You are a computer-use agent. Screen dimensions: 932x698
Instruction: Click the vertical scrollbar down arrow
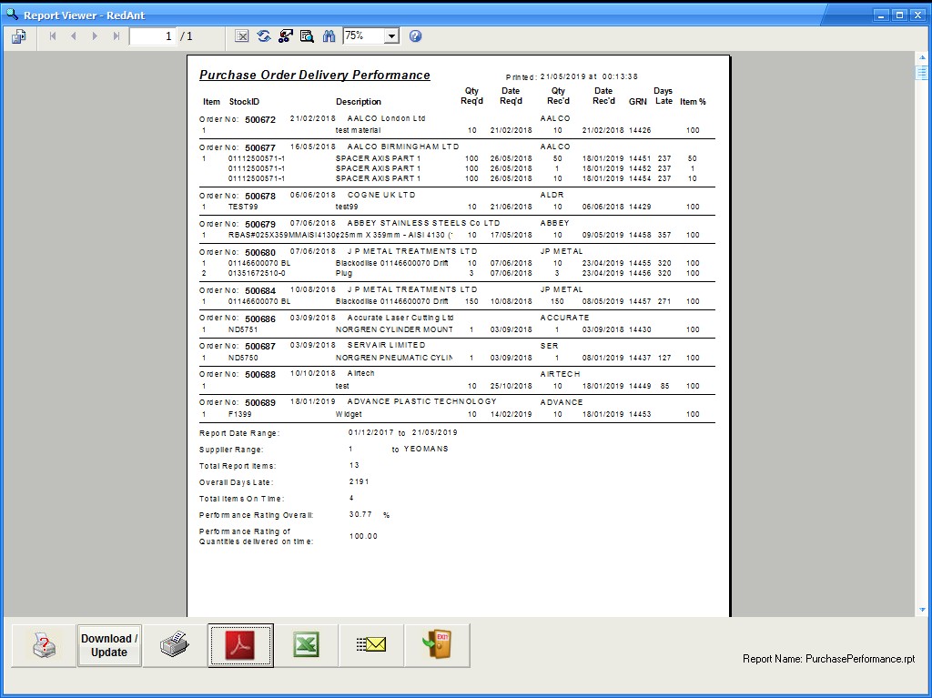click(x=922, y=610)
